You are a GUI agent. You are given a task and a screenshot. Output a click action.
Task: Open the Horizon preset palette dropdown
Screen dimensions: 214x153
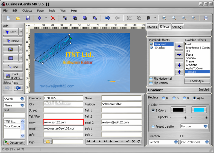[206, 126]
